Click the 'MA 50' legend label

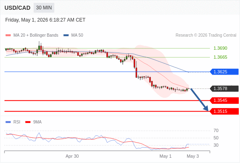click(77, 35)
